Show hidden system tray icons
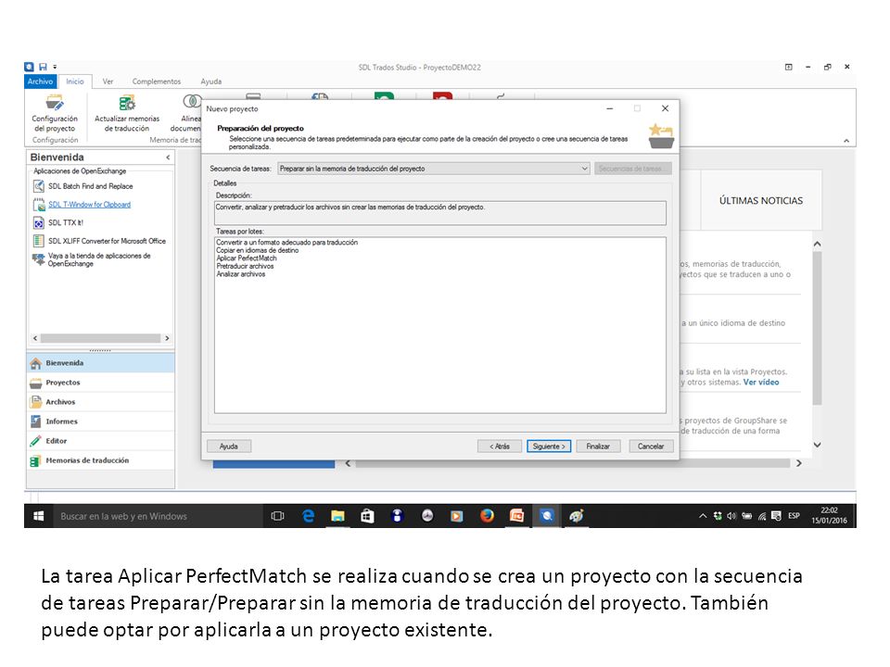The width and height of the screenshot is (890, 667). [x=703, y=516]
